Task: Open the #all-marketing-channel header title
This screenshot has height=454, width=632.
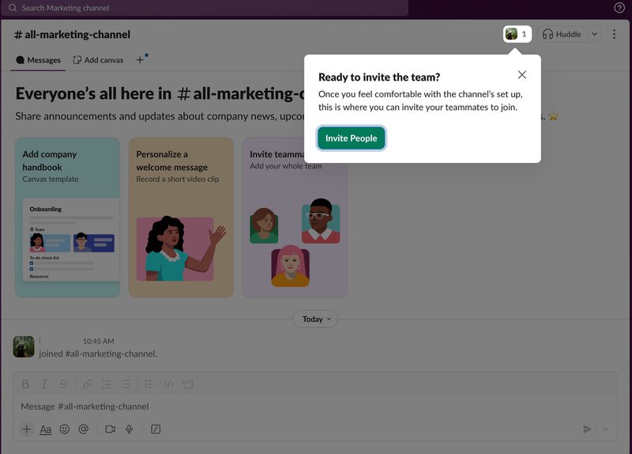Action: pos(72,35)
